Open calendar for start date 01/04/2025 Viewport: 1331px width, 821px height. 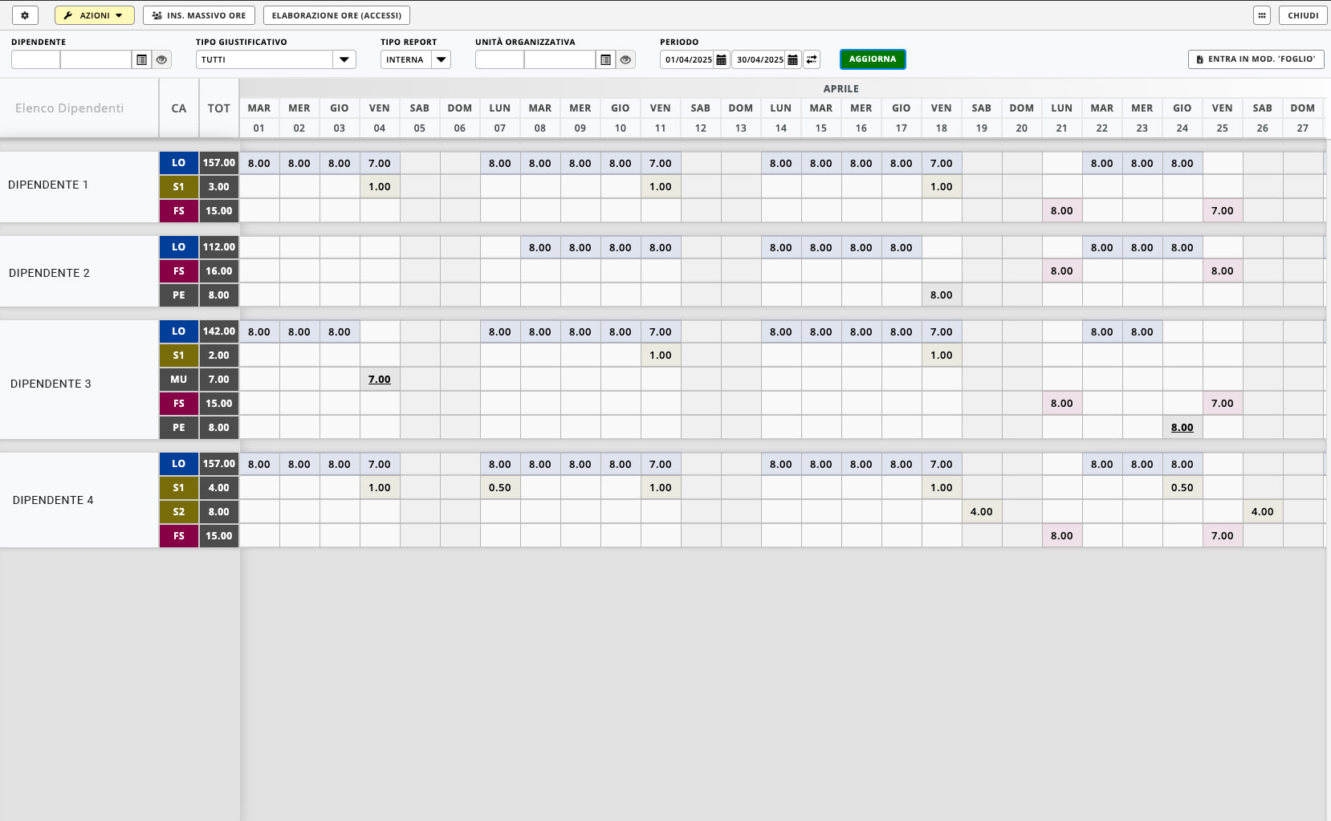click(x=721, y=59)
